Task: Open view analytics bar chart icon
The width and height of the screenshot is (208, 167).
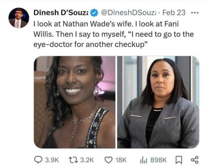Action: click(144, 160)
